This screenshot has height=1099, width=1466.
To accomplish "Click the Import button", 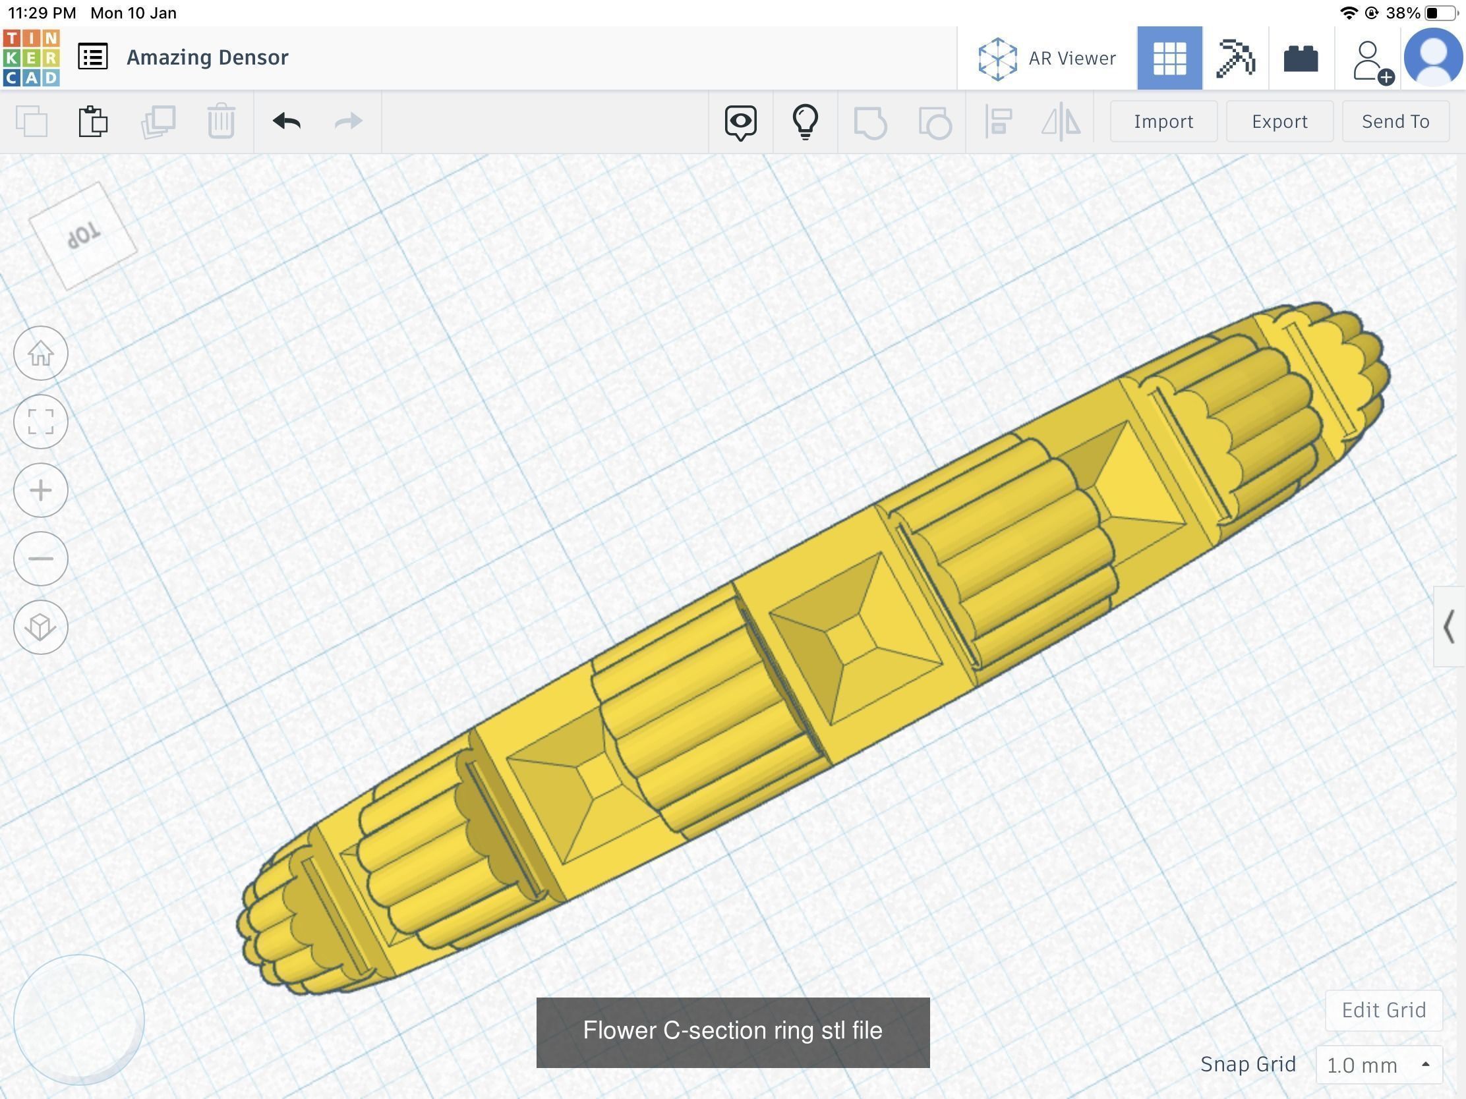I will (x=1163, y=121).
